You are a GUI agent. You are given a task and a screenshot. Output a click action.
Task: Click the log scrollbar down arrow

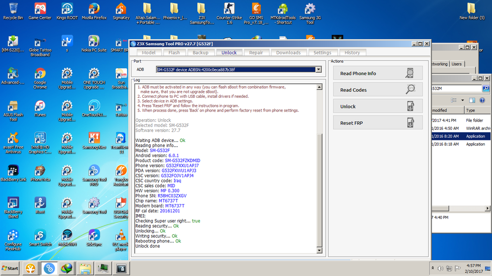pos(320,250)
